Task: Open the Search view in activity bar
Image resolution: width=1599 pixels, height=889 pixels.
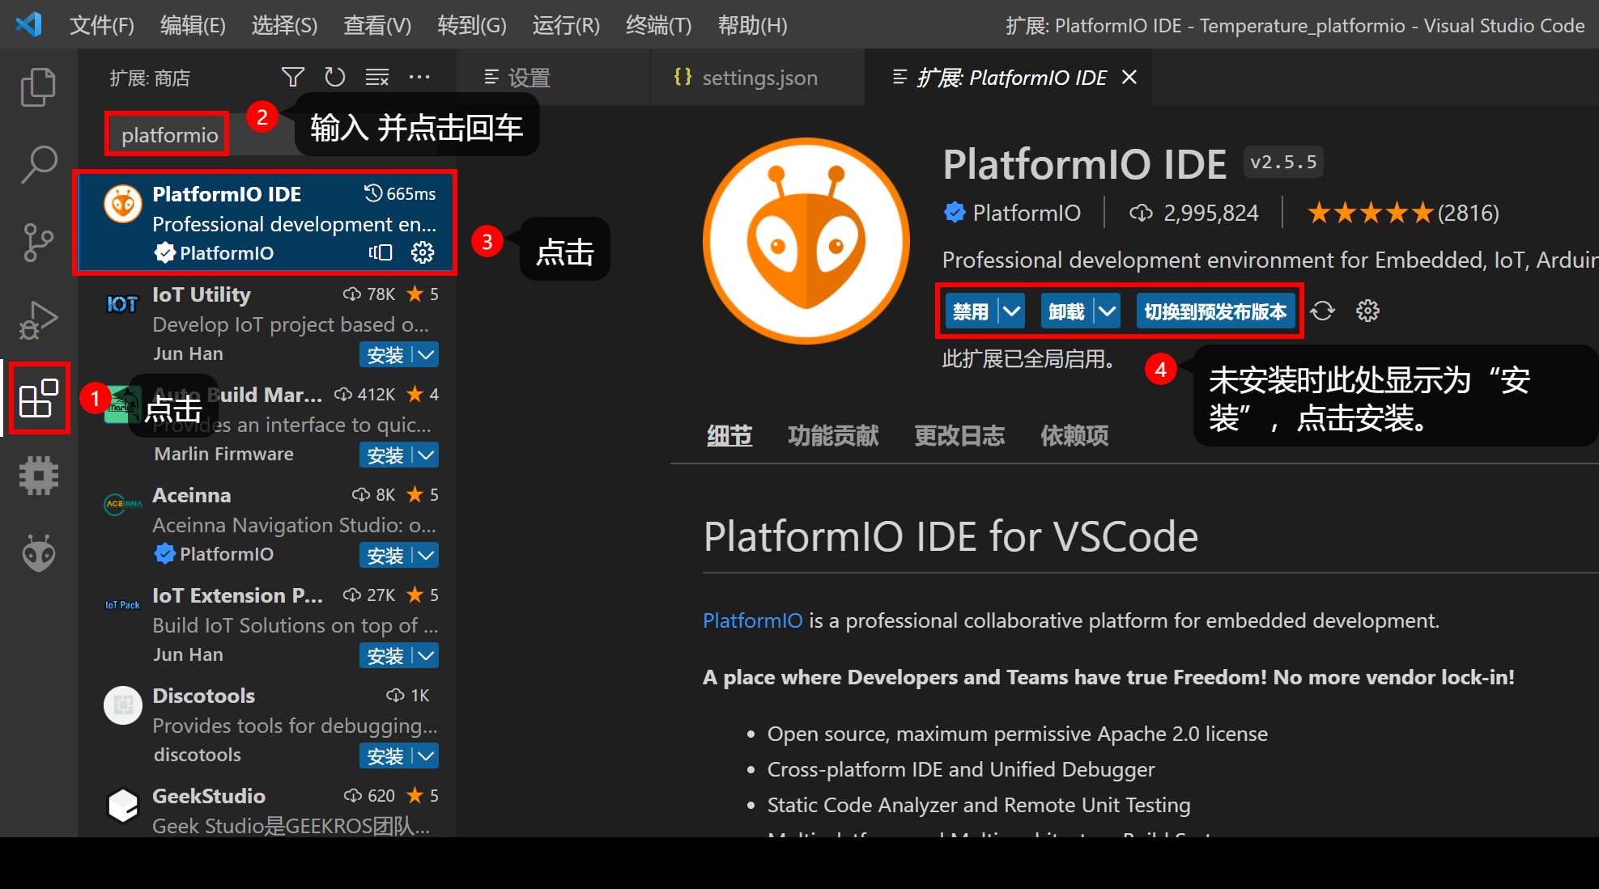Action: click(38, 165)
